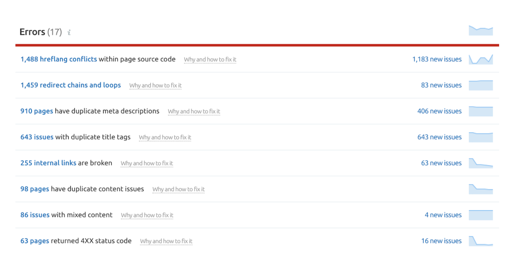Screen dimensions: 512x258
Task: Open the 63 pages returning 4XX status codes
Action: click(x=34, y=240)
